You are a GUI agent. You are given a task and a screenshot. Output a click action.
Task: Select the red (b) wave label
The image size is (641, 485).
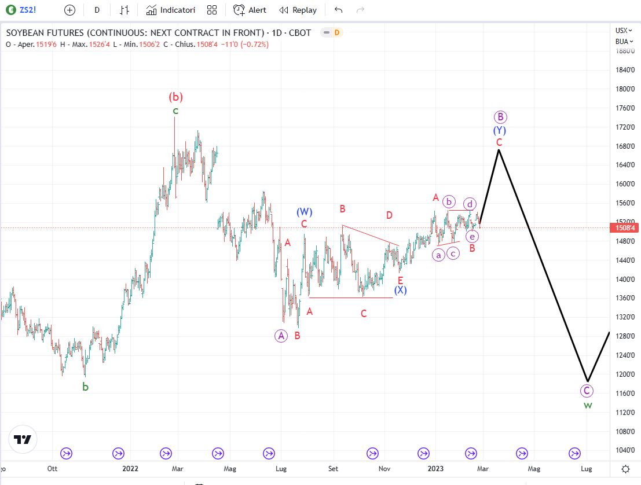(176, 97)
